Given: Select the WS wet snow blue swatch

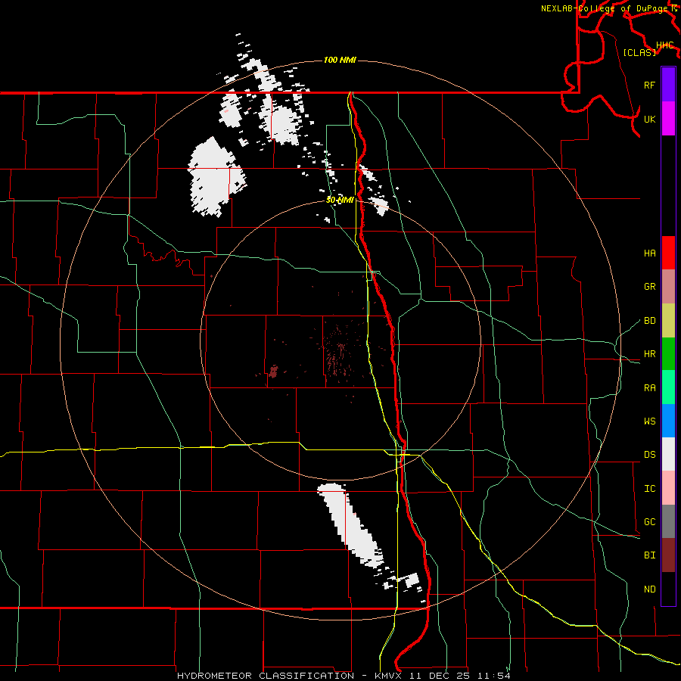Looking at the screenshot, I should point(668,421).
